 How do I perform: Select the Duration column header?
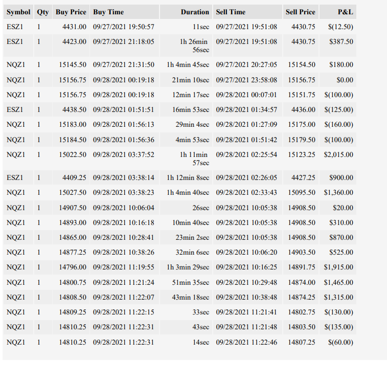[x=186, y=12]
